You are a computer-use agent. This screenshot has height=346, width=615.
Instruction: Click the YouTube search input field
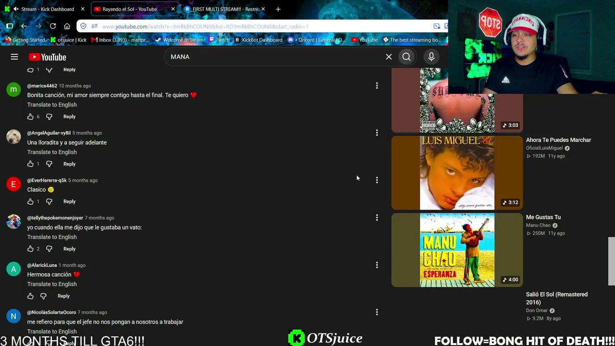[275, 57]
